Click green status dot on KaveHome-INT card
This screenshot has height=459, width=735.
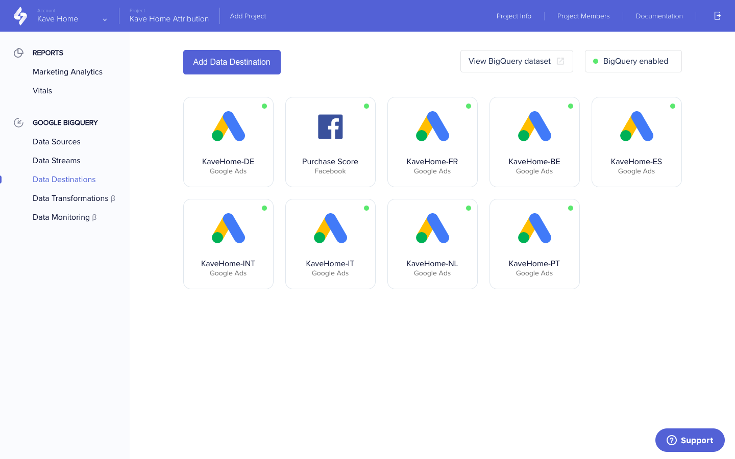[x=264, y=208]
